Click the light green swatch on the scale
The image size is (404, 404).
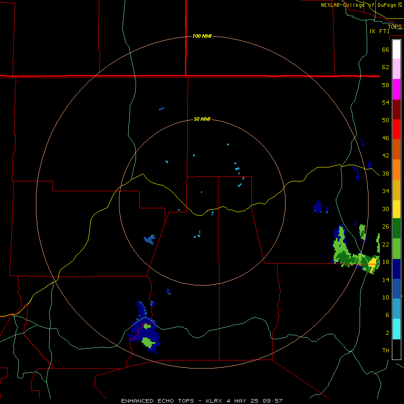pyautogui.click(x=396, y=249)
